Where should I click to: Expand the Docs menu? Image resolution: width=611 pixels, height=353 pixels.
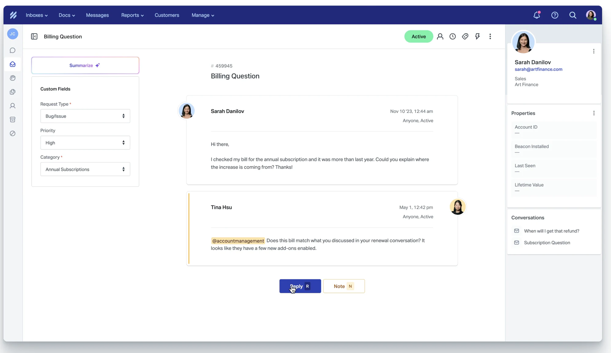click(x=67, y=15)
